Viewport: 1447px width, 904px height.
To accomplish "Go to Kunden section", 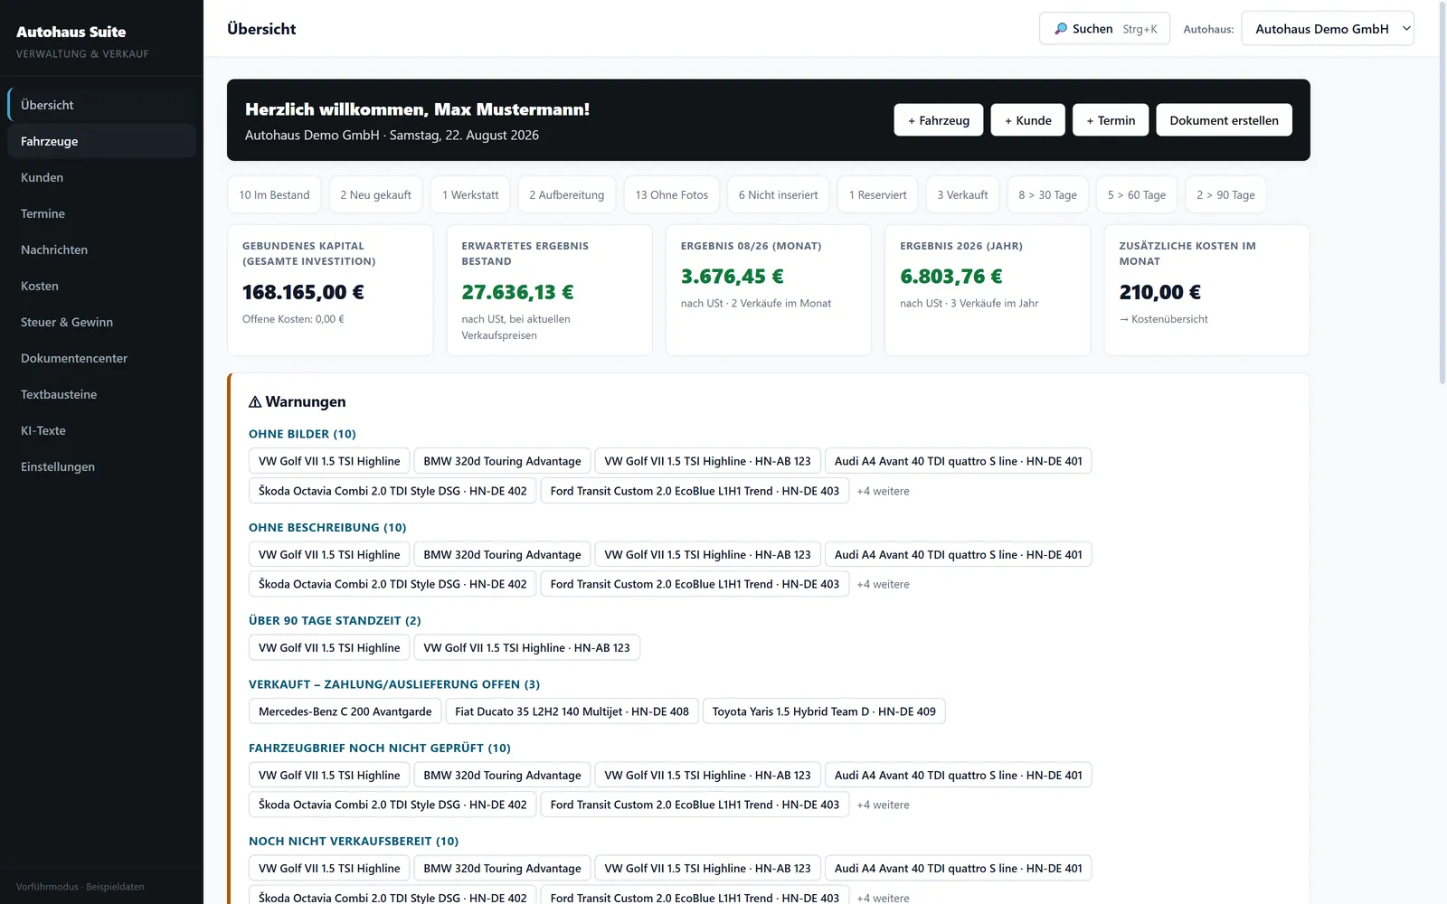I will coord(101,177).
